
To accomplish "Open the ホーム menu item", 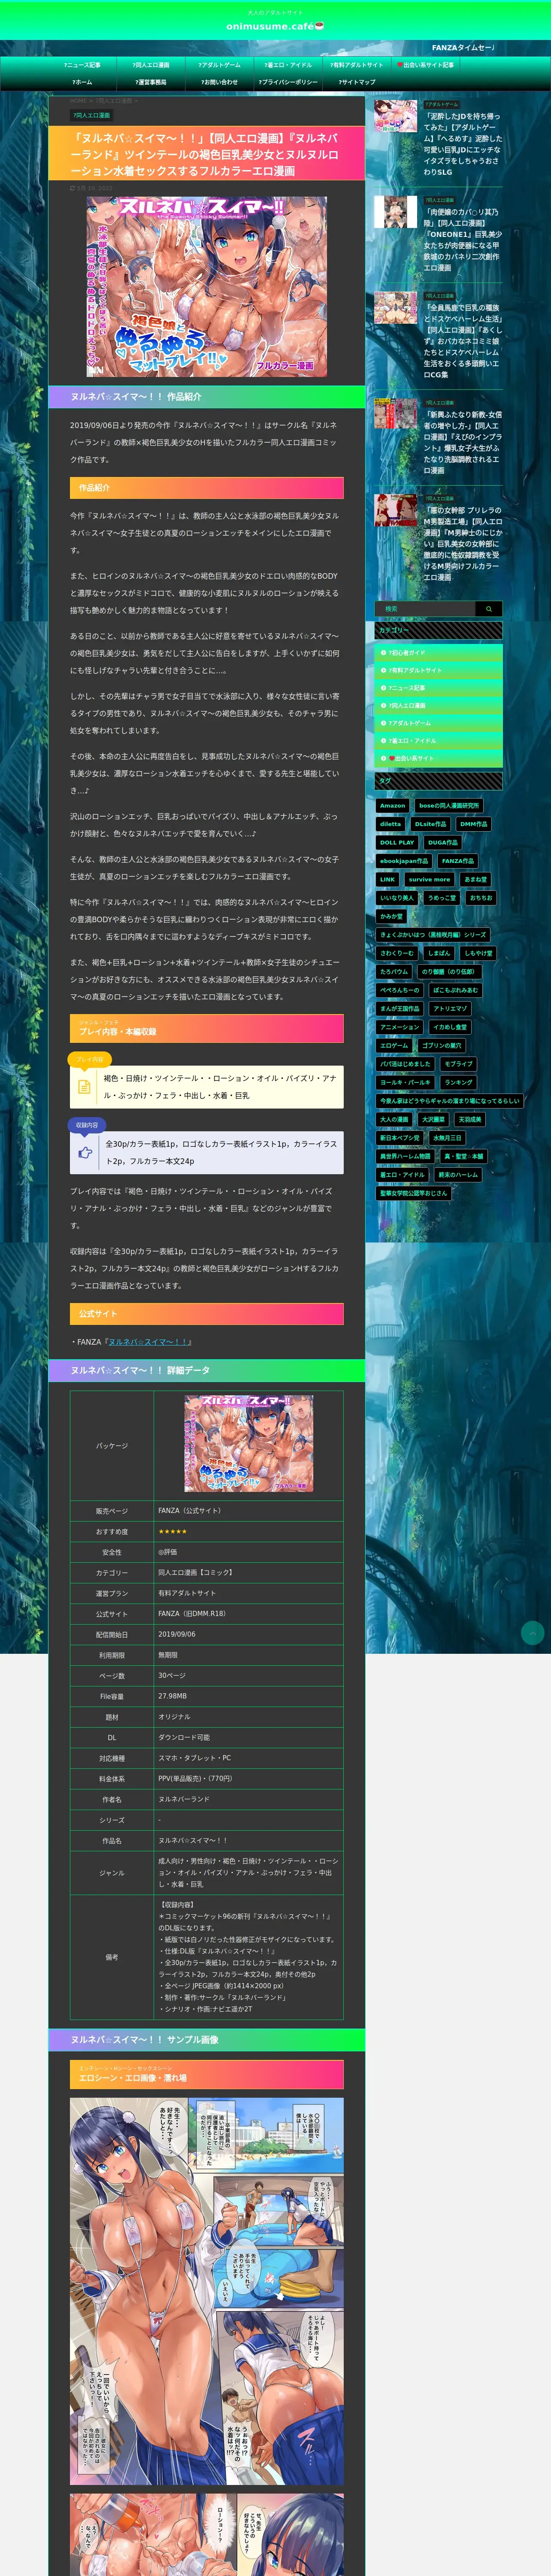I will (x=82, y=82).
